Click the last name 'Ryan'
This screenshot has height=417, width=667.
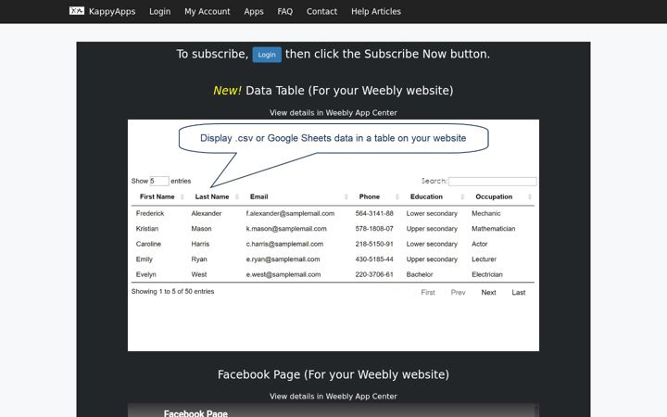click(199, 259)
